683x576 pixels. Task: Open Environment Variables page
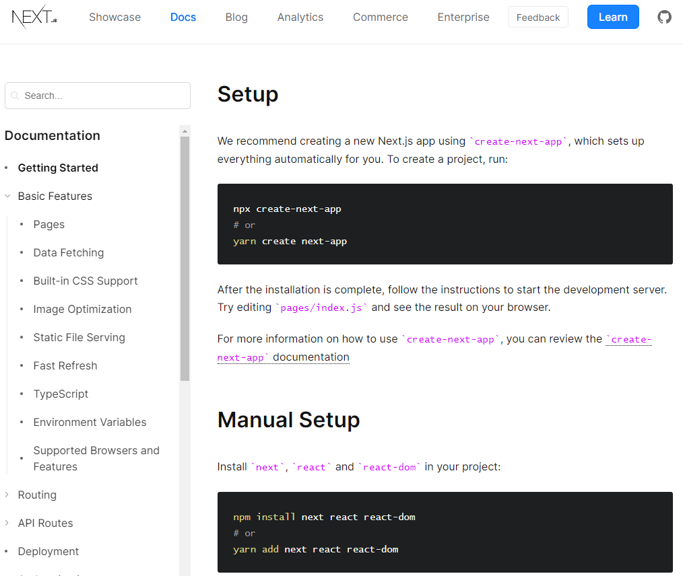90,423
